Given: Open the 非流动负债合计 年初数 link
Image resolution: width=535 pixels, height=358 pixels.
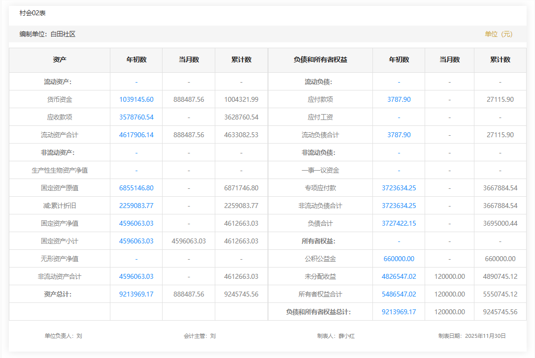Looking at the screenshot, I should pos(399,206).
